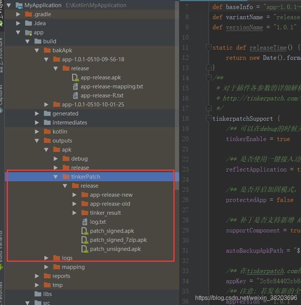Screen dimensions: 301x305
Task: Expand the logs folder arrow
Action: 46,258
